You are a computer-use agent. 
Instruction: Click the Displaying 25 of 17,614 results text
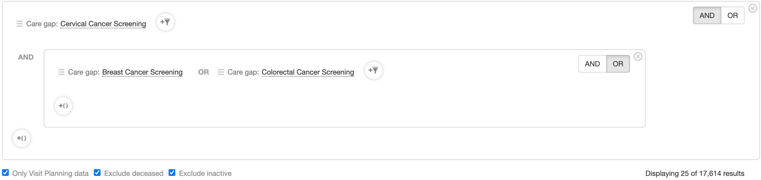coord(694,174)
